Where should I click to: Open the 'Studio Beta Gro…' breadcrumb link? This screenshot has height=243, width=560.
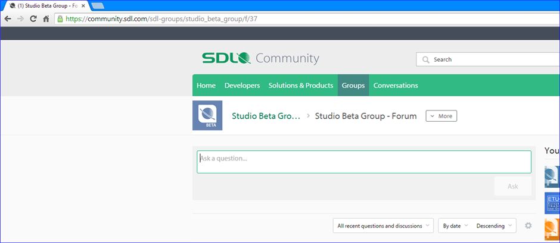pyautogui.click(x=266, y=116)
